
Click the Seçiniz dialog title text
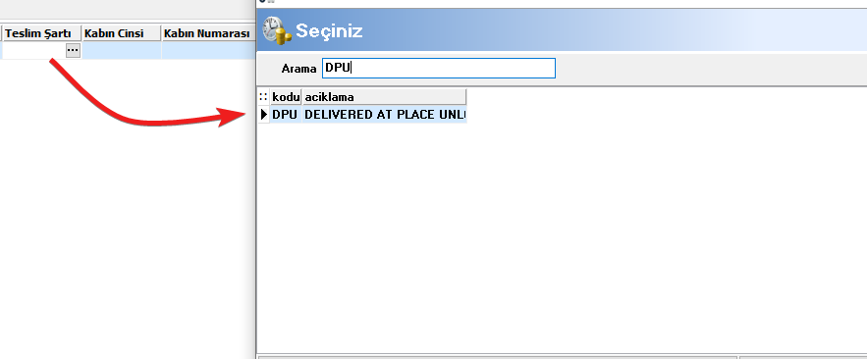click(x=329, y=31)
